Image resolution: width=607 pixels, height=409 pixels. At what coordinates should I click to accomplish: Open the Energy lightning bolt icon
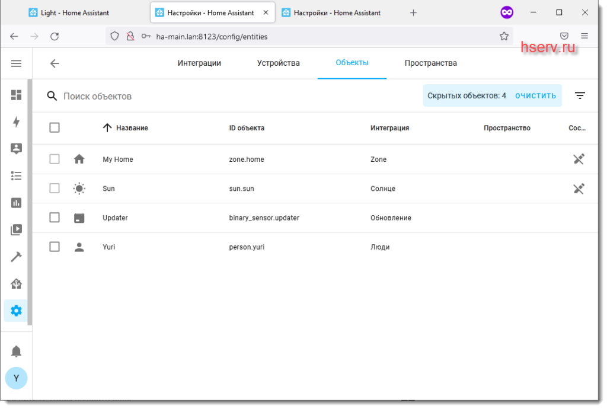17,122
